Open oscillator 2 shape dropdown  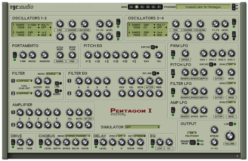34,33
